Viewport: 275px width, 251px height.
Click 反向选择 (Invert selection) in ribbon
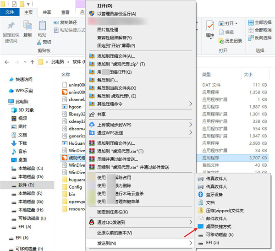(259, 38)
